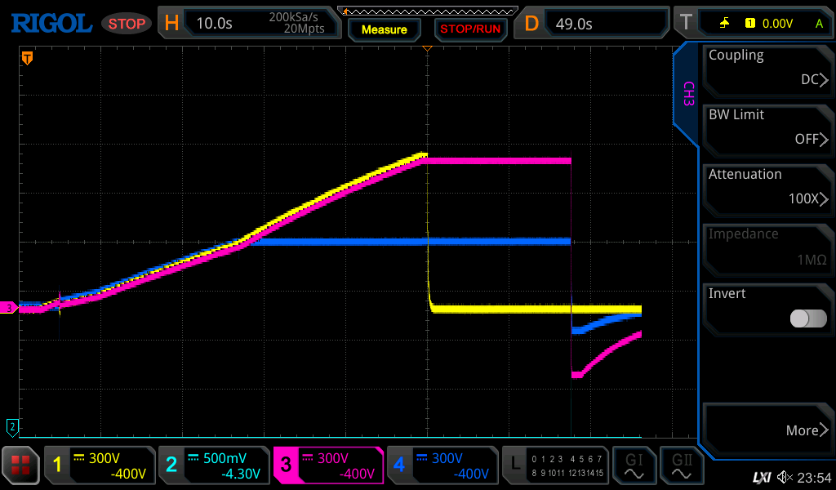This screenshot has height=490, width=836.
Task: Click the CH3 ground level marker
Action: click(10, 307)
